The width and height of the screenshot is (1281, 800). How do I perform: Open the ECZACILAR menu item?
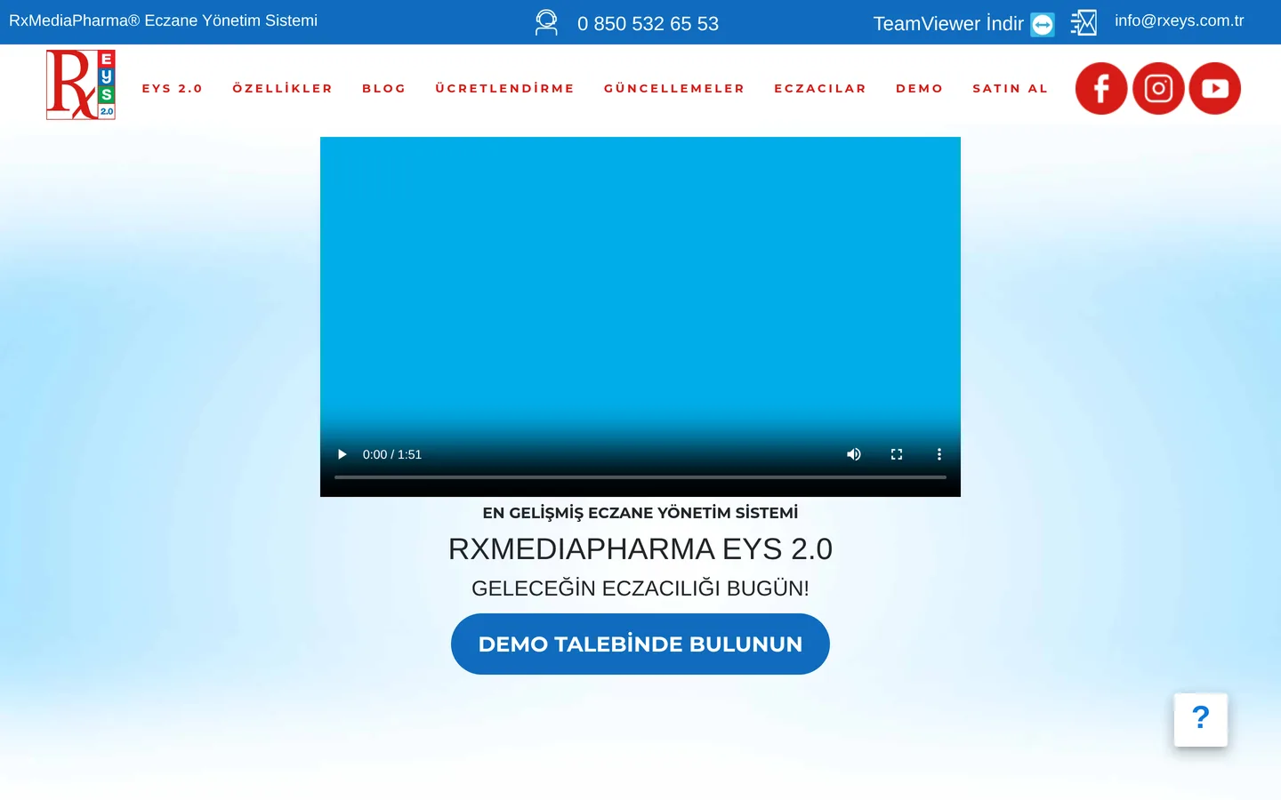coord(820,88)
